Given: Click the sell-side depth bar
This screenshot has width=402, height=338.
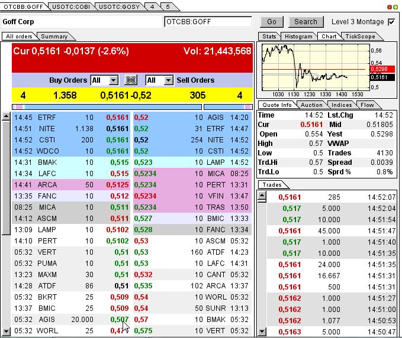Looking at the screenshot, I should [228, 107].
